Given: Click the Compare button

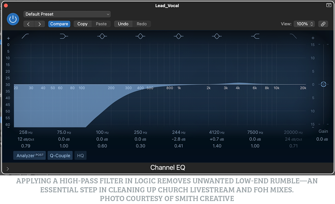Looking at the screenshot, I should point(59,24).
